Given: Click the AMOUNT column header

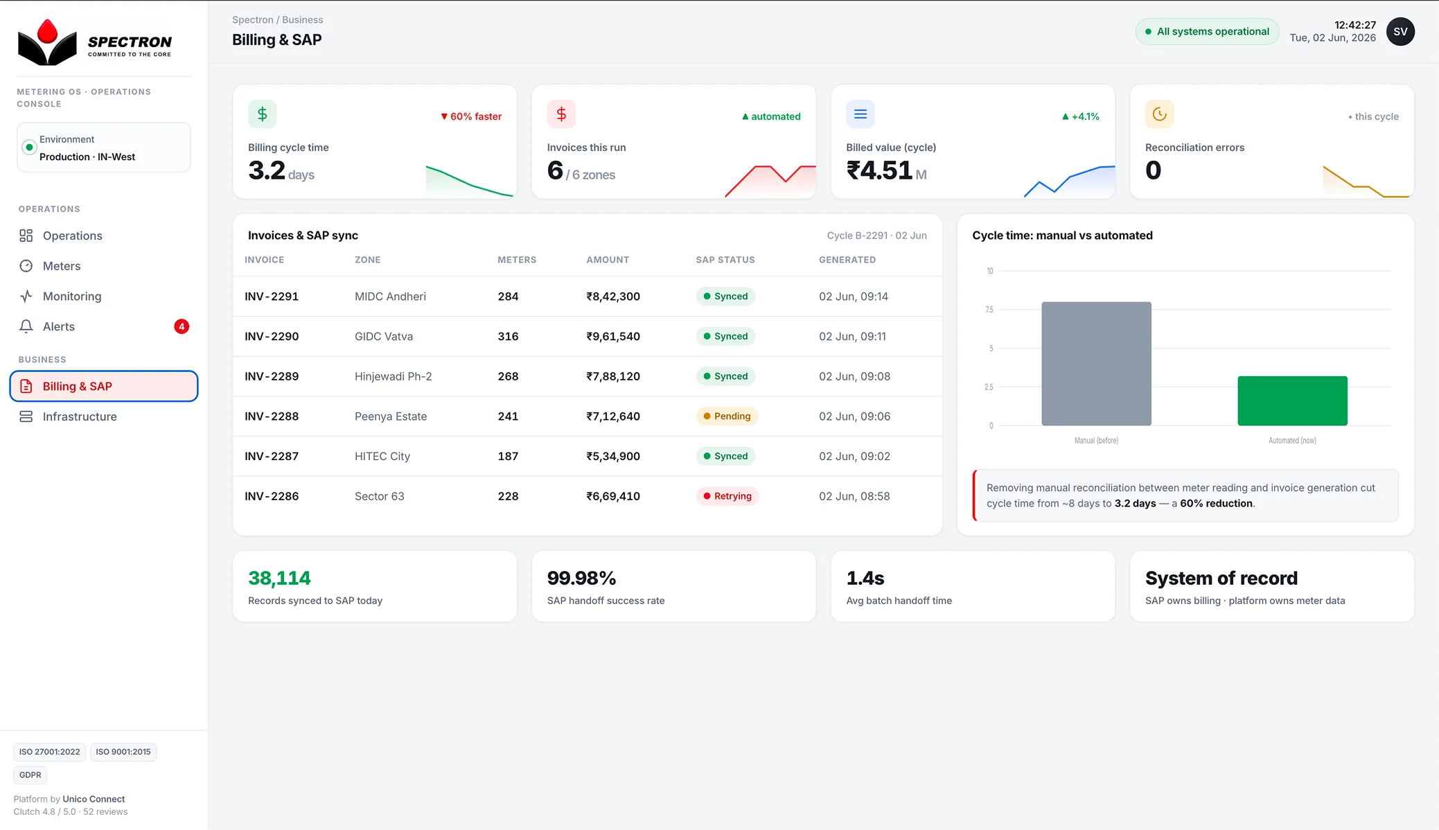Looking at the screenshot, I should (x=608, y=260).
